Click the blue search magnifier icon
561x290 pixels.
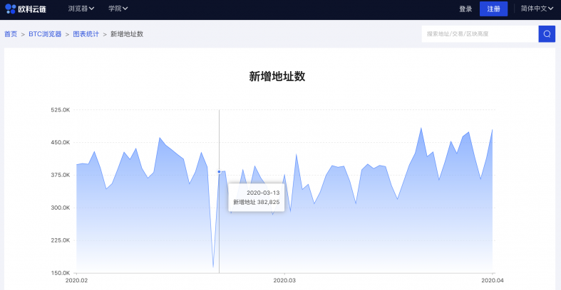(x=547, y=34)
